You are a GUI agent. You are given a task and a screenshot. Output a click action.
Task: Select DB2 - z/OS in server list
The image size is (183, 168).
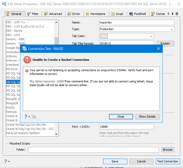[x=30, y=35]
